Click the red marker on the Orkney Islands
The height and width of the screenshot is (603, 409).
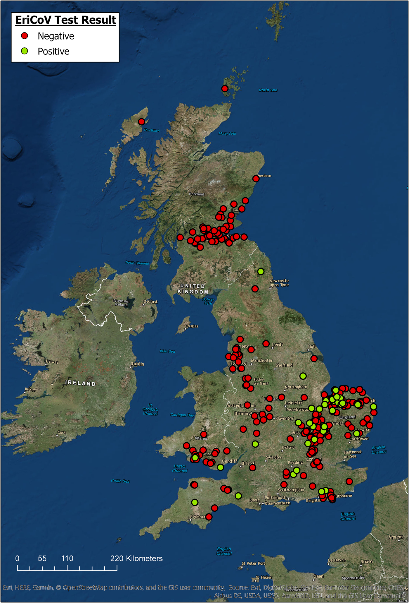[x=225, y=88]
